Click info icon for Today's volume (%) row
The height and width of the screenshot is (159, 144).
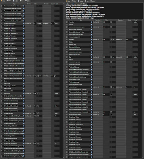(x=24, y=91)
